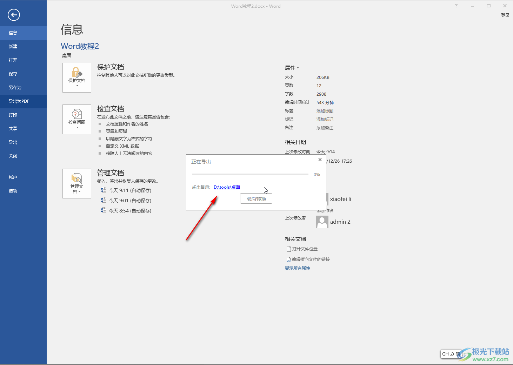Click the help question mark in title bar
Screen dimensions: 513x365
[x=456, y=6]
